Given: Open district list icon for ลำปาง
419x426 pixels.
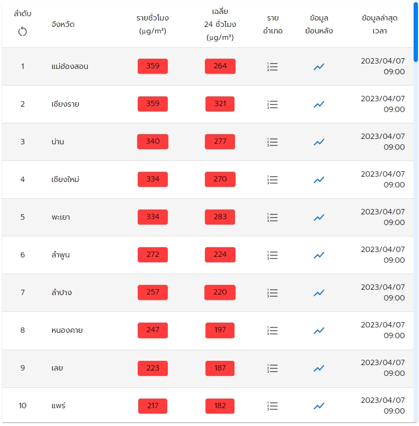Looking at the screenshot, I should (273, 293).
